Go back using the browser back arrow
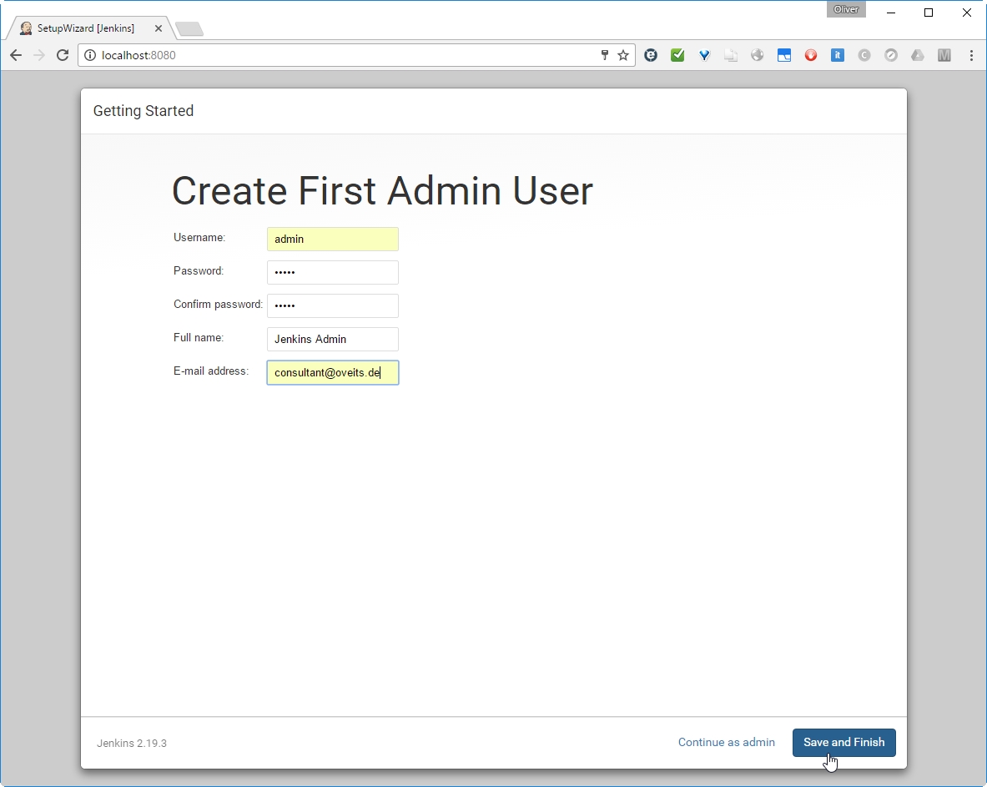Image resolution: width=987 pixels, height=787 pixels. (16, 55)
